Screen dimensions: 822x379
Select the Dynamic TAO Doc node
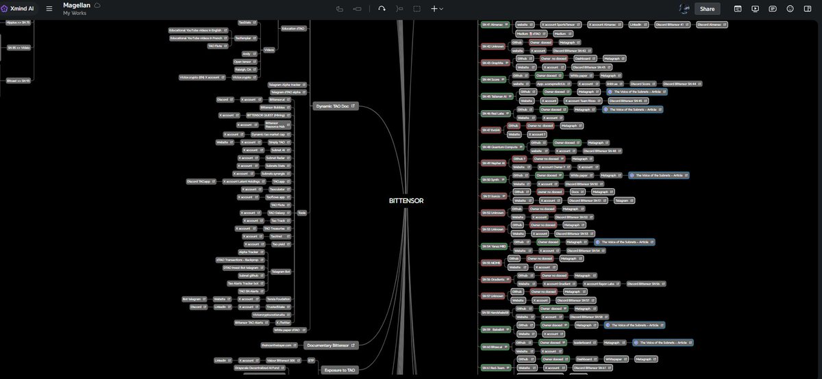tap(336, 106)
